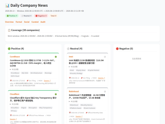
Task: Select the Negative: 0 filter pill
Action: pyautogui.click(x=41, y=16)
